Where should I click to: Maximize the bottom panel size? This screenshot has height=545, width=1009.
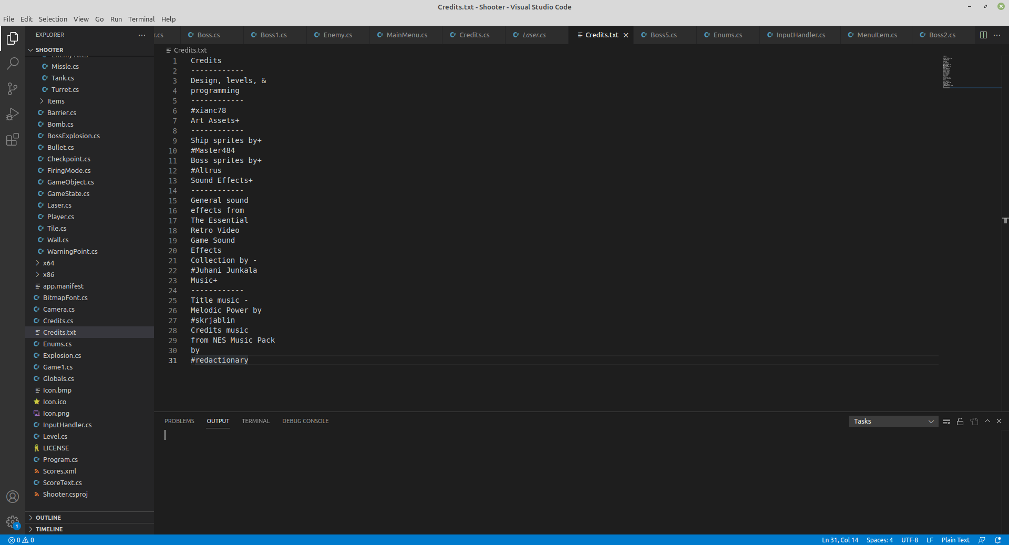987,421
